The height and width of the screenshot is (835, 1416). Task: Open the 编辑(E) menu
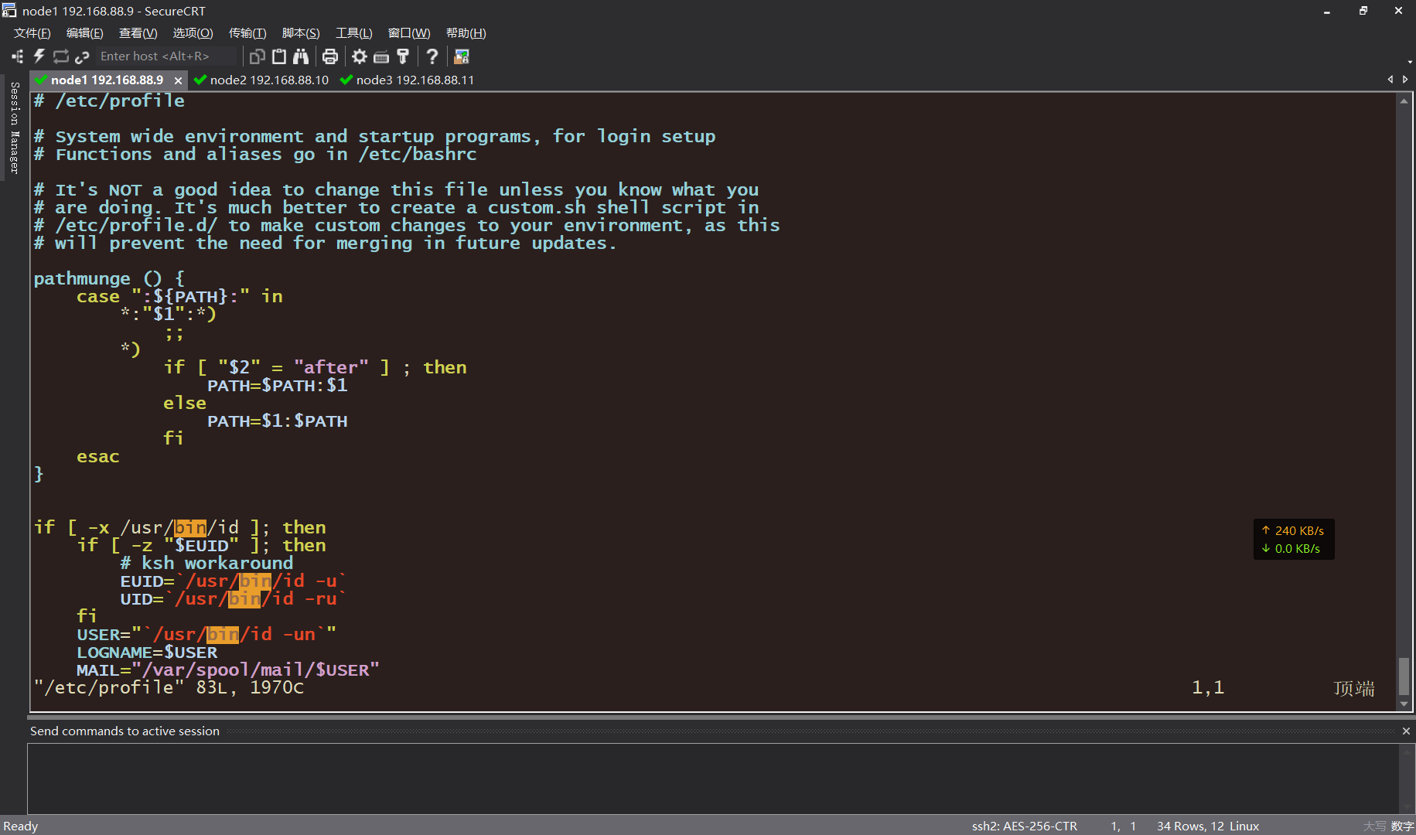tap(84, 33)
